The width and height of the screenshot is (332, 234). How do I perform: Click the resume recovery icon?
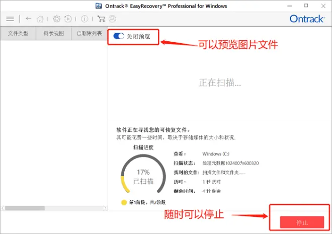(68, 19)
